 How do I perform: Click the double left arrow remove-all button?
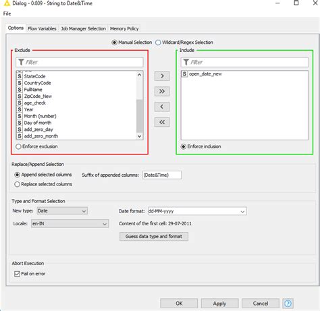coord(162,122)
